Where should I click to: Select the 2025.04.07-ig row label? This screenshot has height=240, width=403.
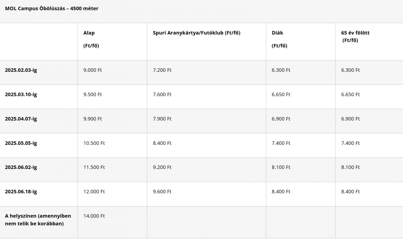pos(21,119)
